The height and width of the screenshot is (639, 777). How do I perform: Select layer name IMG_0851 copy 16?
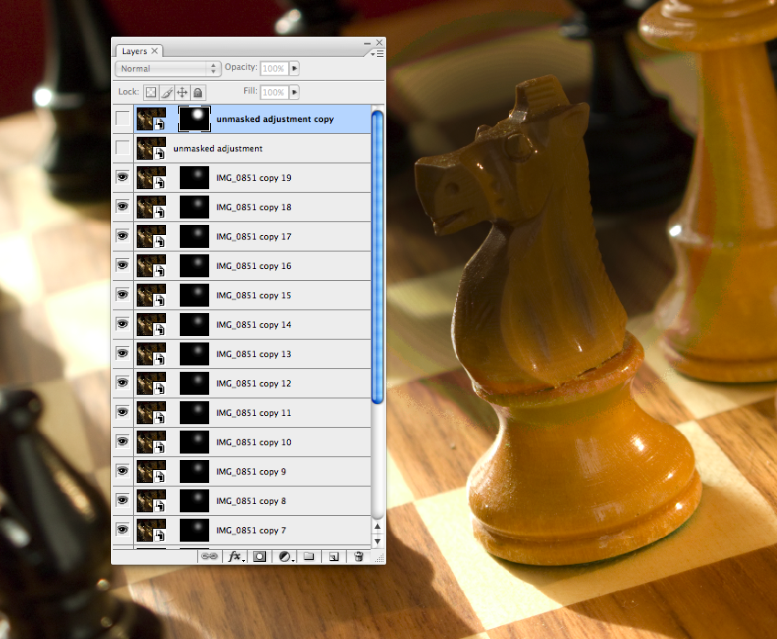coord(254,266)
